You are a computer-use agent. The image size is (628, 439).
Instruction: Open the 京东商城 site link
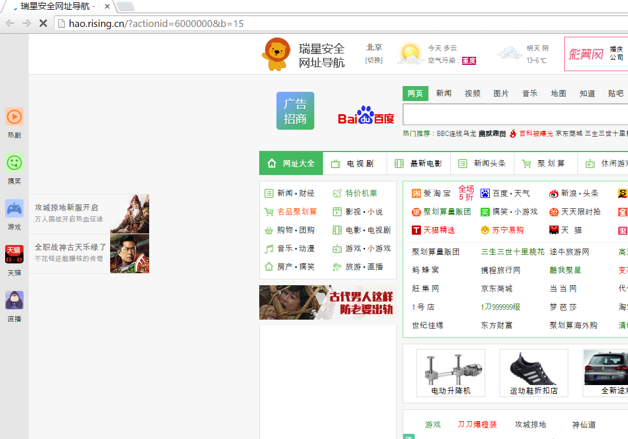497,289
